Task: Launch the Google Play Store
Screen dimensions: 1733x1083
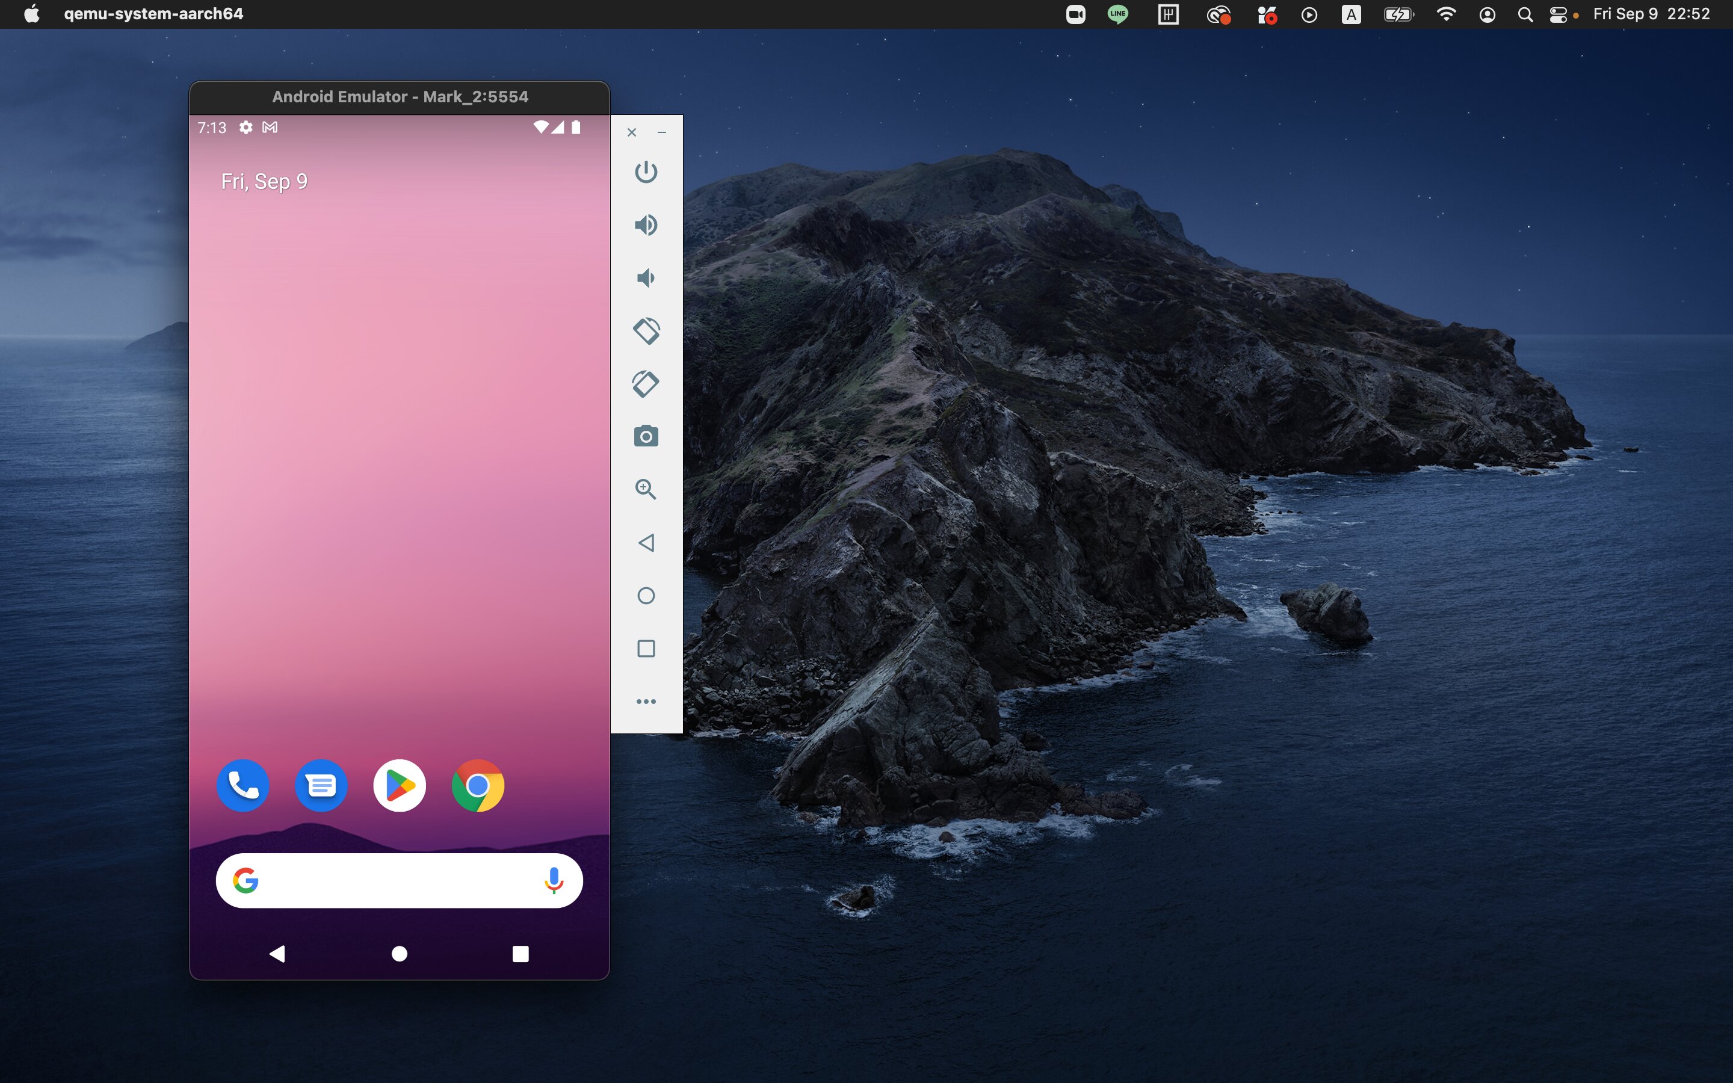Action: point(400,786)
